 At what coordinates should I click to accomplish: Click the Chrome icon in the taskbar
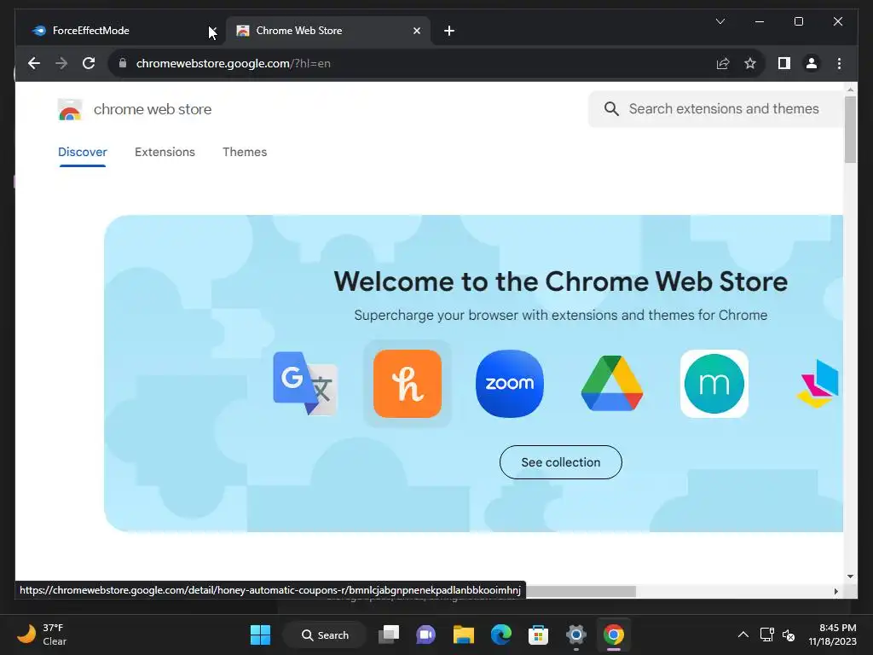click(613, 635)
